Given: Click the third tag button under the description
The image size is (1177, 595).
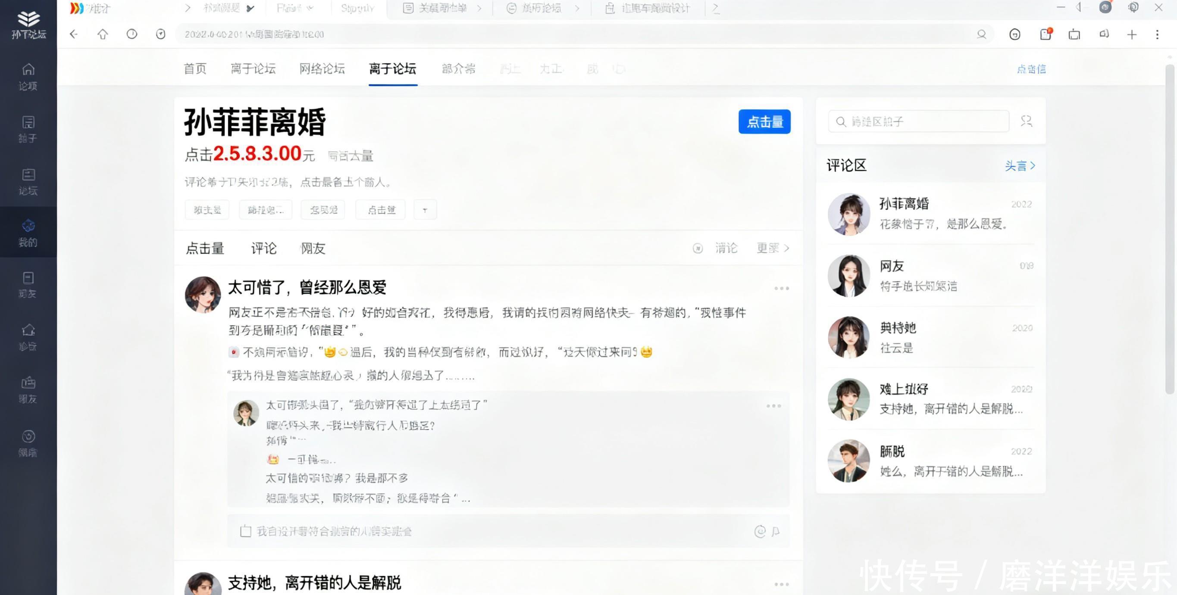Looking at the screenshot, I should click(323, 210).
